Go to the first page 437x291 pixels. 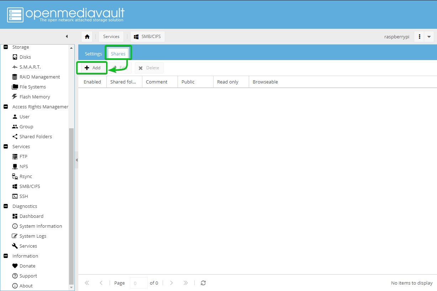pyautogui.click(x=87, y=283)
